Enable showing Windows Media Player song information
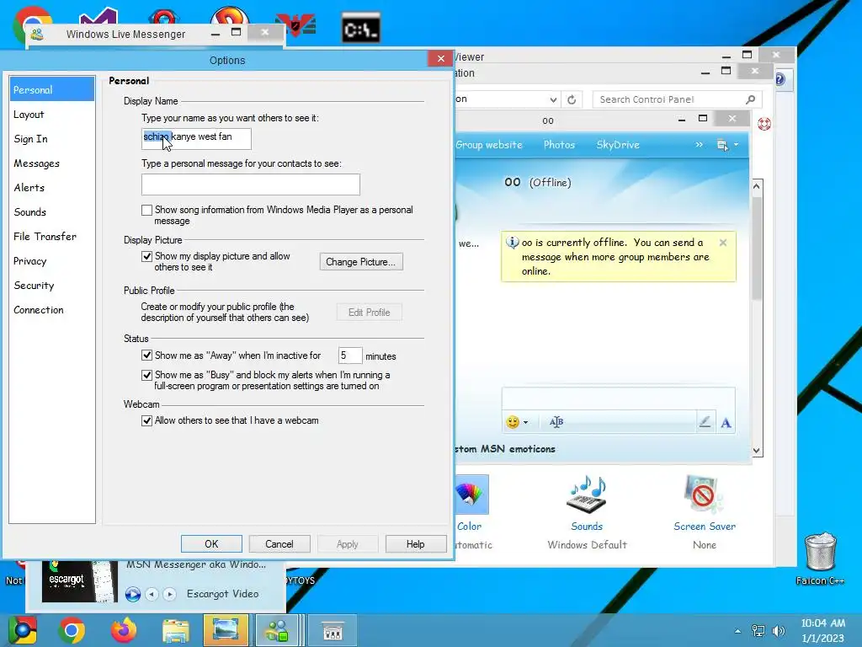This screenshot has width=862, height=647. pyautogui.click(x=146, y=210)
